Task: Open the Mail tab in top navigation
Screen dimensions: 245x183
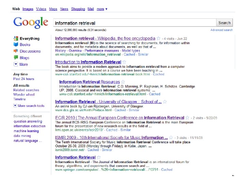Action: 91,9
